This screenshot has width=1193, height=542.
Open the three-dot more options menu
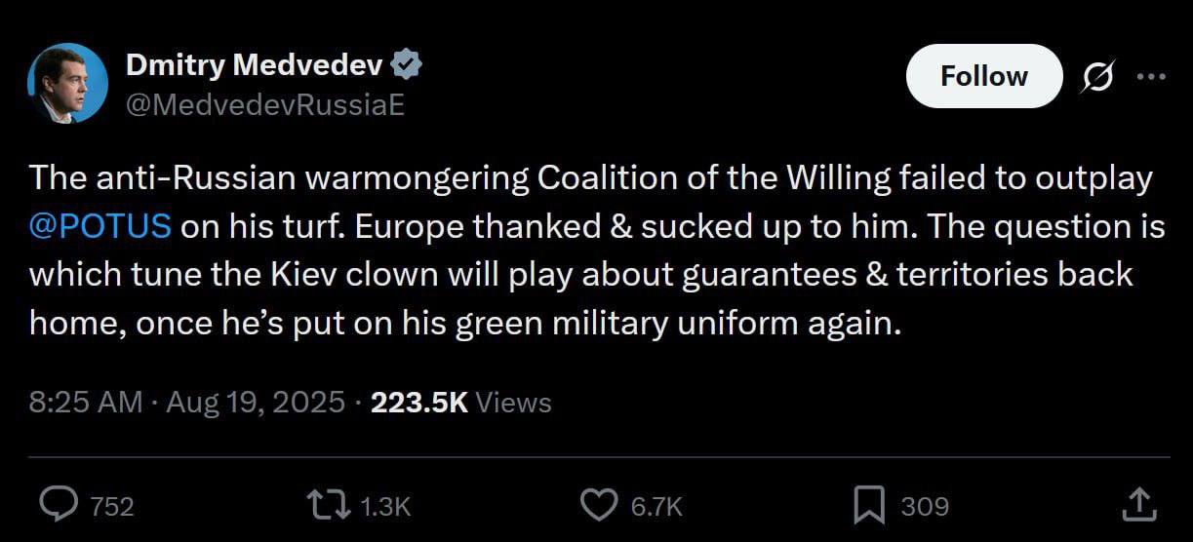point(1151,77)
